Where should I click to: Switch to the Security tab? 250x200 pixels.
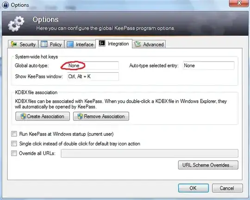coord(23,44)
